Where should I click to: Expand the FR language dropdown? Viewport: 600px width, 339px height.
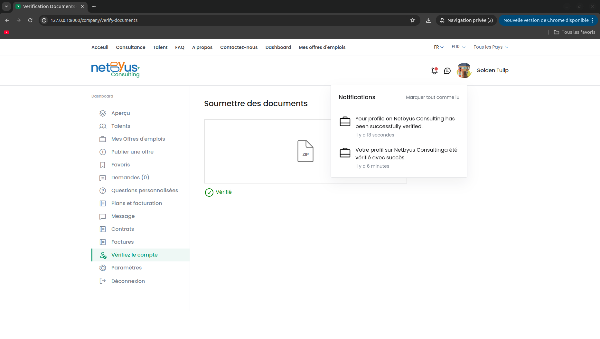(x=439, y=47)
